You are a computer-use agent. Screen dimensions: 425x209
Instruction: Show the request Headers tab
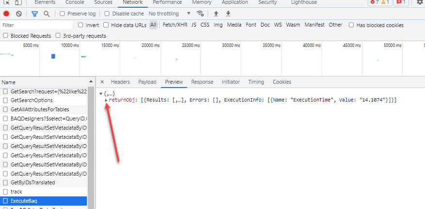click(x=120, y=82)
